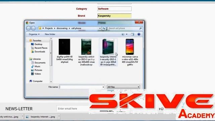Click New folder button
This screenshot has height=121, width=215.
click(50, 34)
